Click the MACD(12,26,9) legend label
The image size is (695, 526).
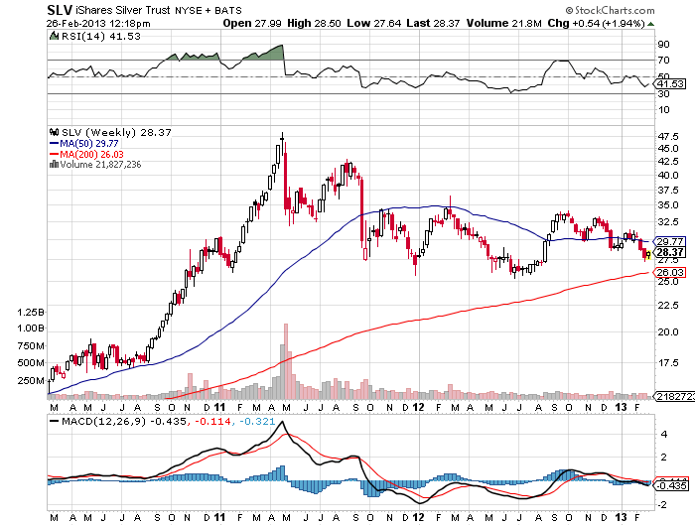point(103,421)
